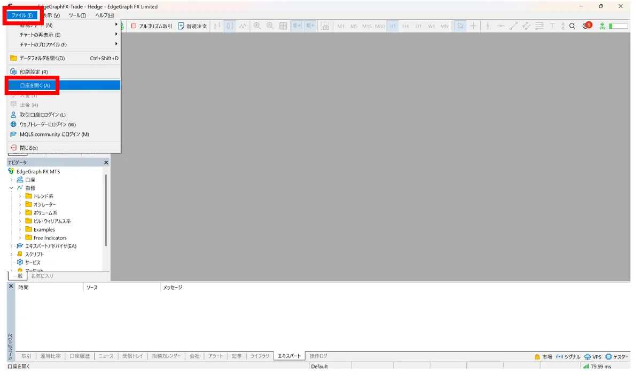Select the M1 timeframe
This screenshot has width=641, height=375.
click(341, 26)
